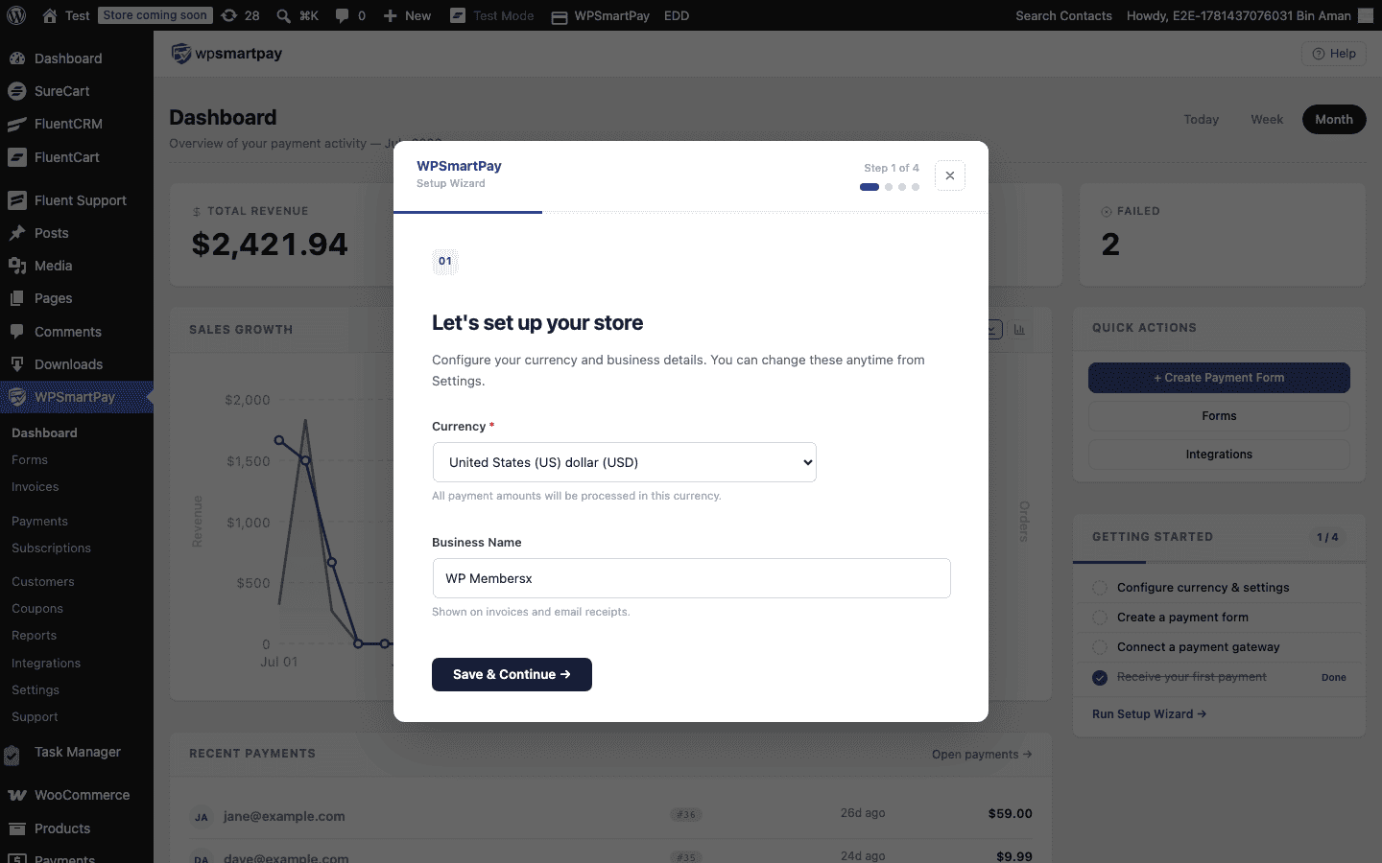Toggle Configure currency & settings checklist circle
The image size is (1382, 863).
(x=1100, y=588)
